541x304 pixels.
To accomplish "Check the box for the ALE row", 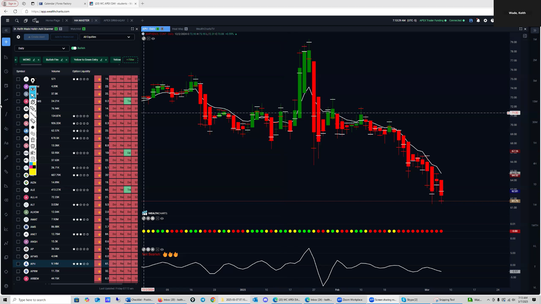I will (x=18, y=190).
